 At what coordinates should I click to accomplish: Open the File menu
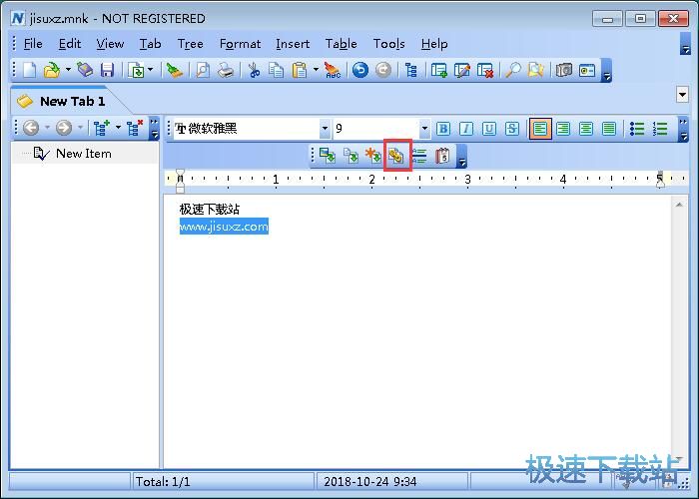(33, 44)
